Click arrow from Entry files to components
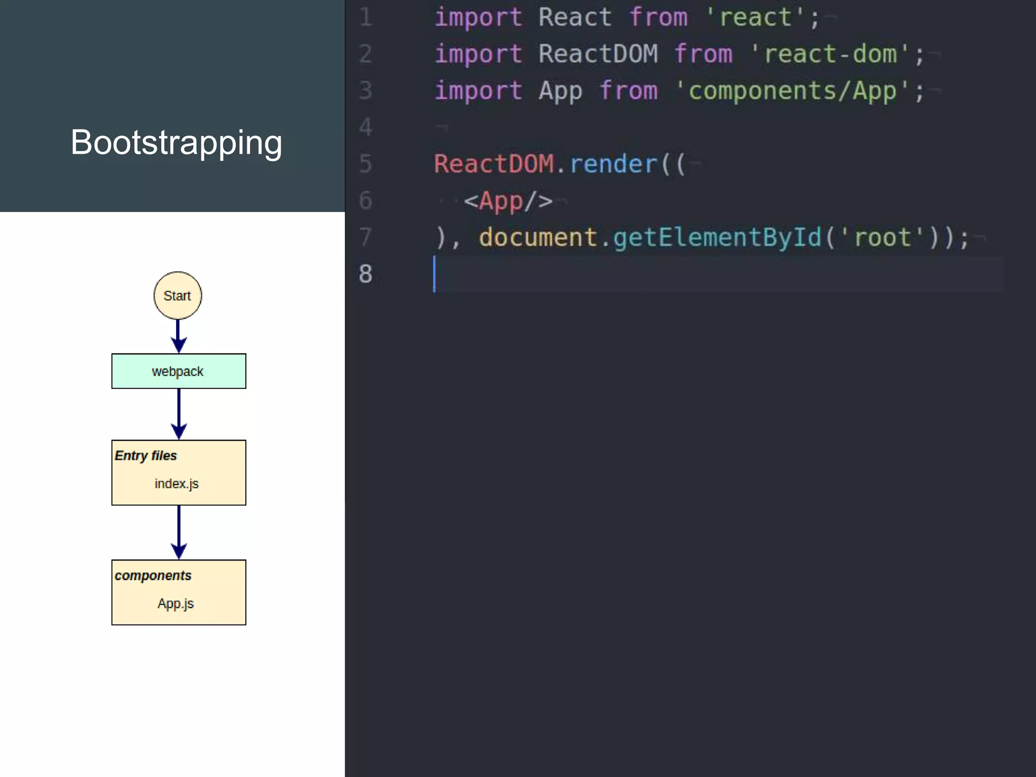 179,531
